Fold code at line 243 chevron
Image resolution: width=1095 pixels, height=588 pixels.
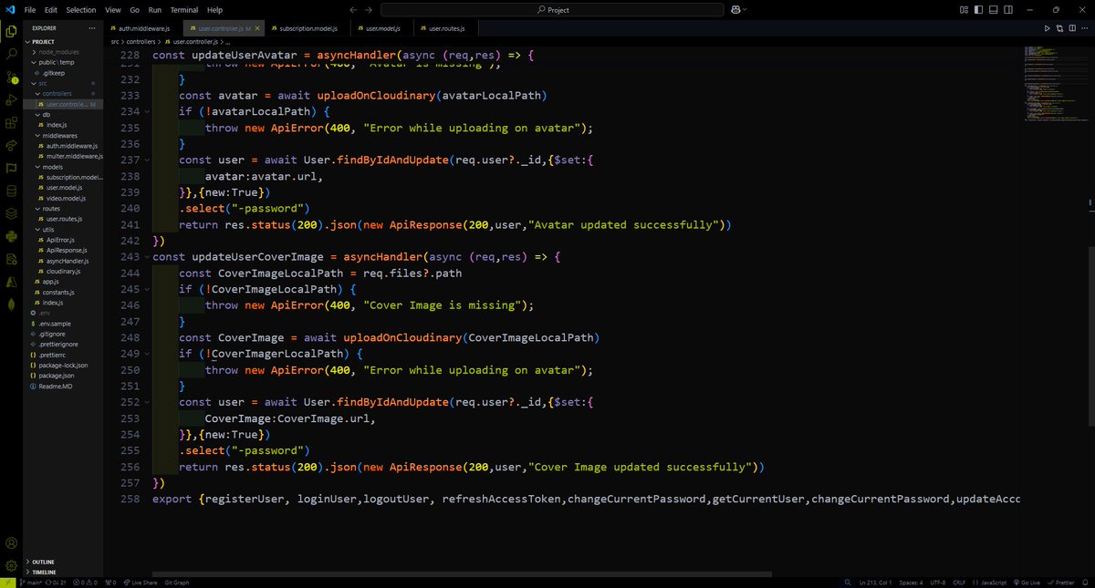[x=145, y=257]
